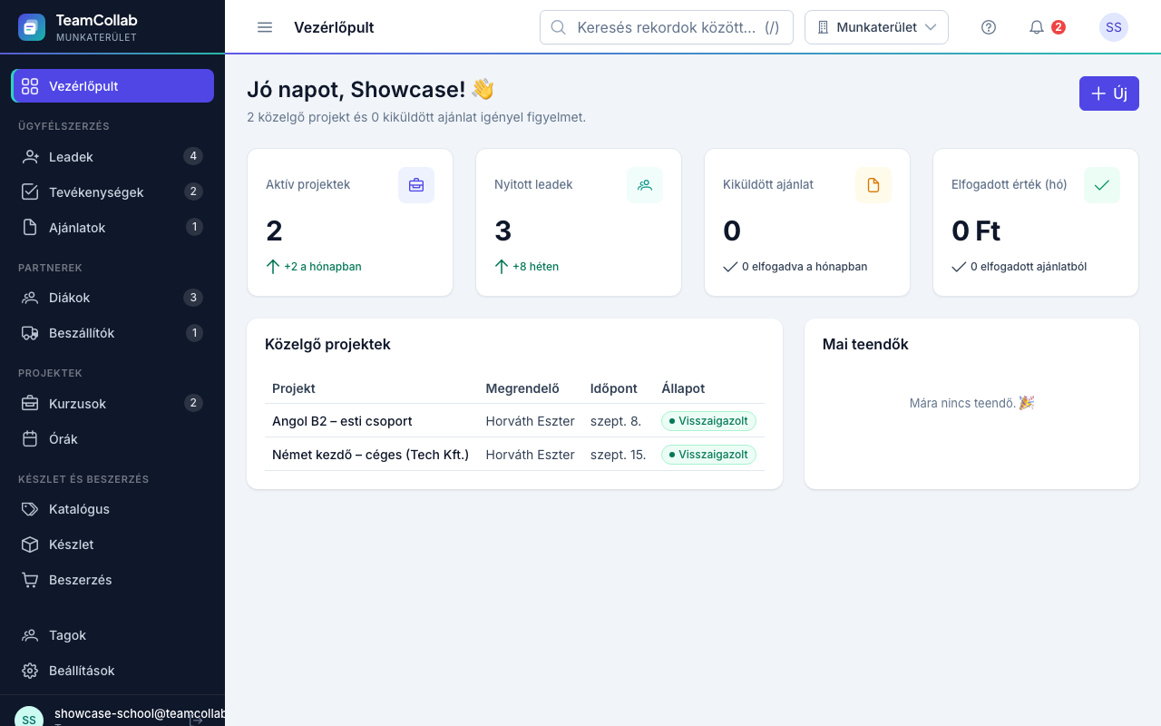The width and height of the screenshot is (1161, 726).
Task: Open Vezérlőpult in the sidebar
Action: (x=112, y=86)
